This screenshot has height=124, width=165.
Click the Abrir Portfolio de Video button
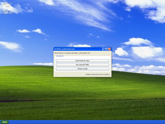pyautogui.click(x=82, y=61)
